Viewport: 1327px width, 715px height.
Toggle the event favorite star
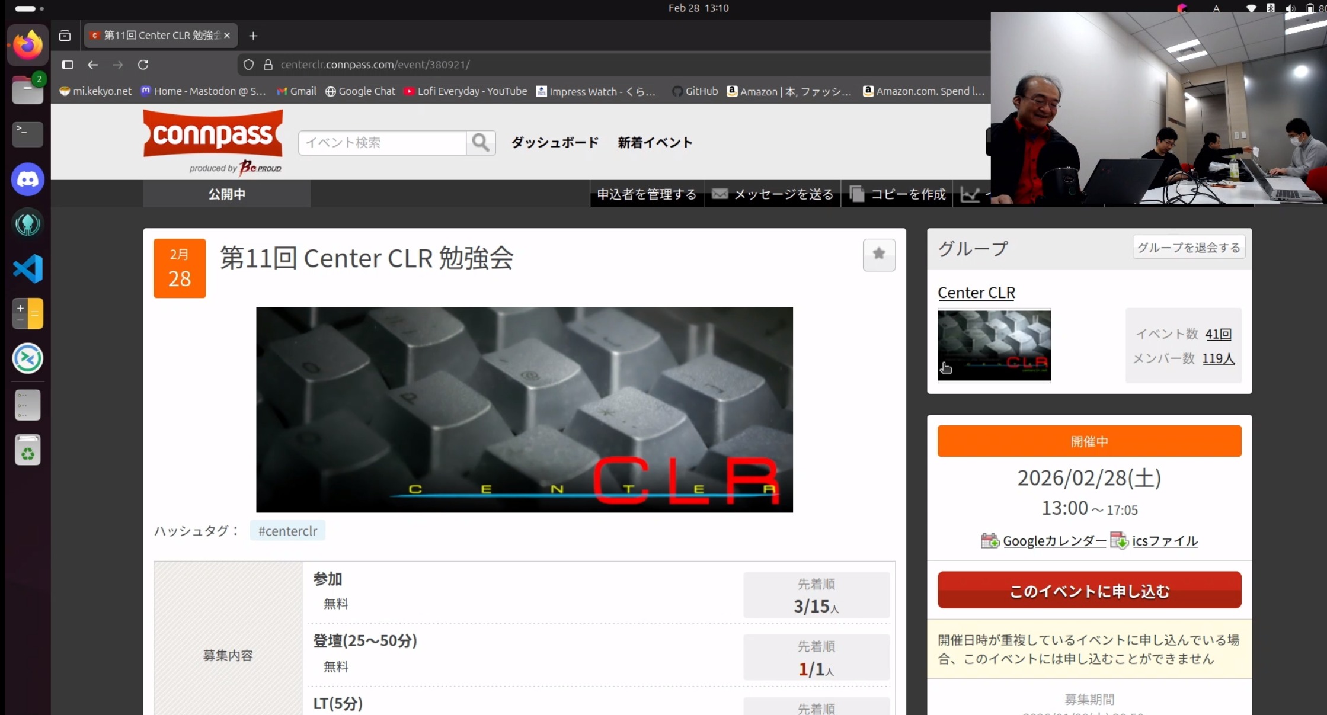[x=879, y=255]
